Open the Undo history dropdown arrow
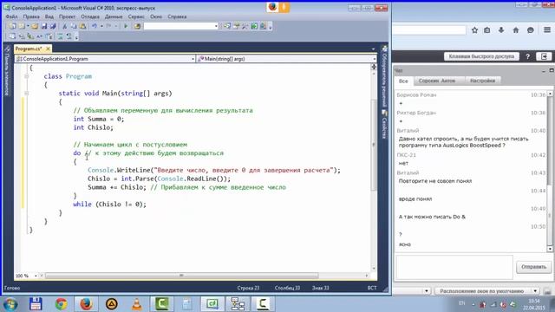Screen dimensions: 555x312 click(x=101, y=26)
